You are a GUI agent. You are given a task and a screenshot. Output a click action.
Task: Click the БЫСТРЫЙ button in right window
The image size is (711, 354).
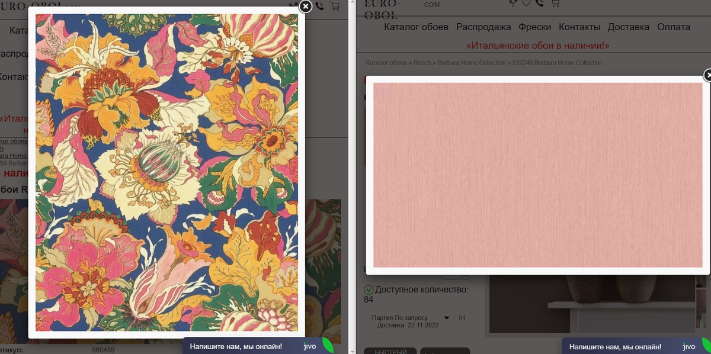tap(390, 350)
